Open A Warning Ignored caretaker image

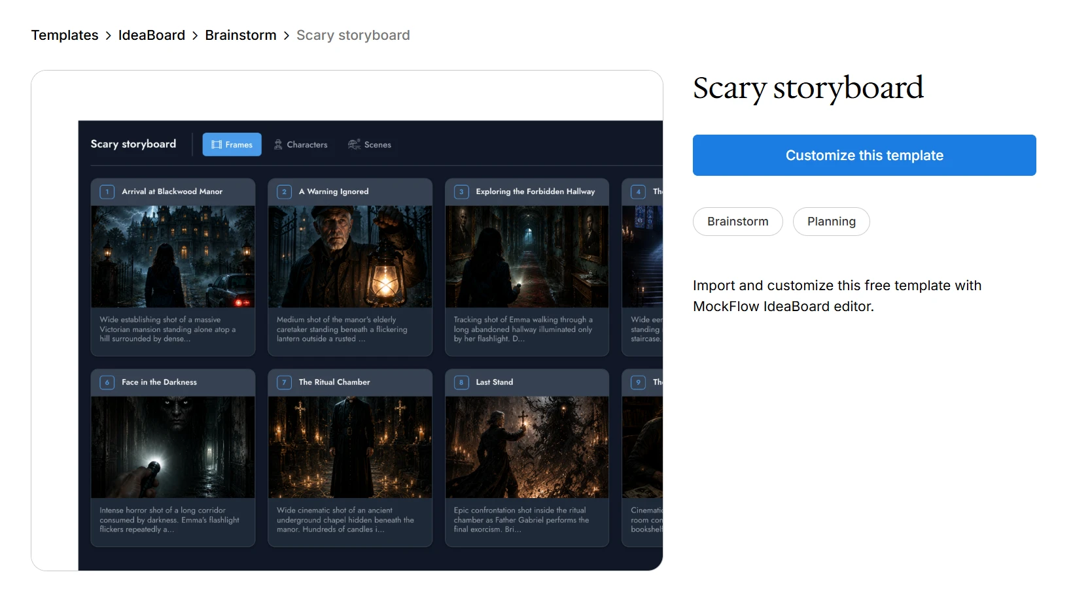pyautogui.click(x=350, y=257)
